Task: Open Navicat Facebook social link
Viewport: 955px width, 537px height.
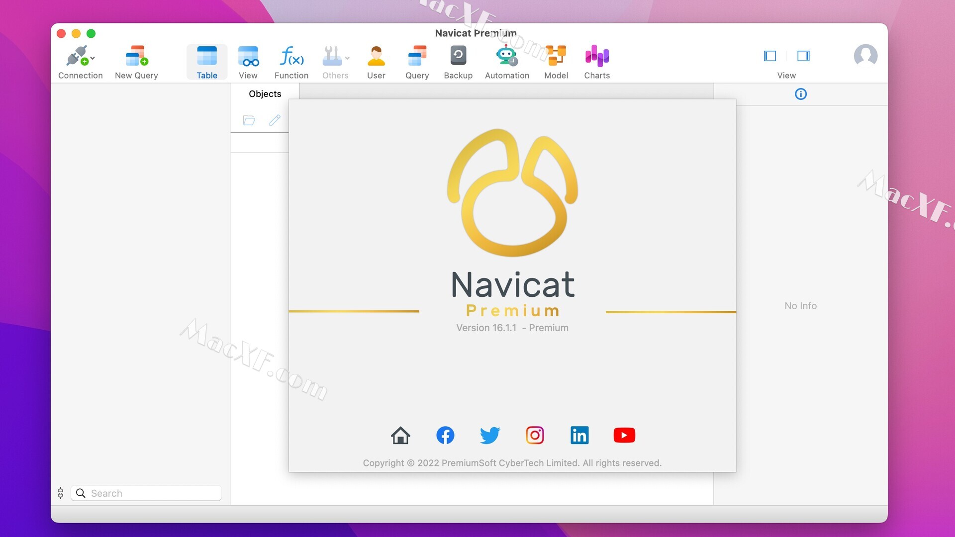Action: tap(445, 435)
